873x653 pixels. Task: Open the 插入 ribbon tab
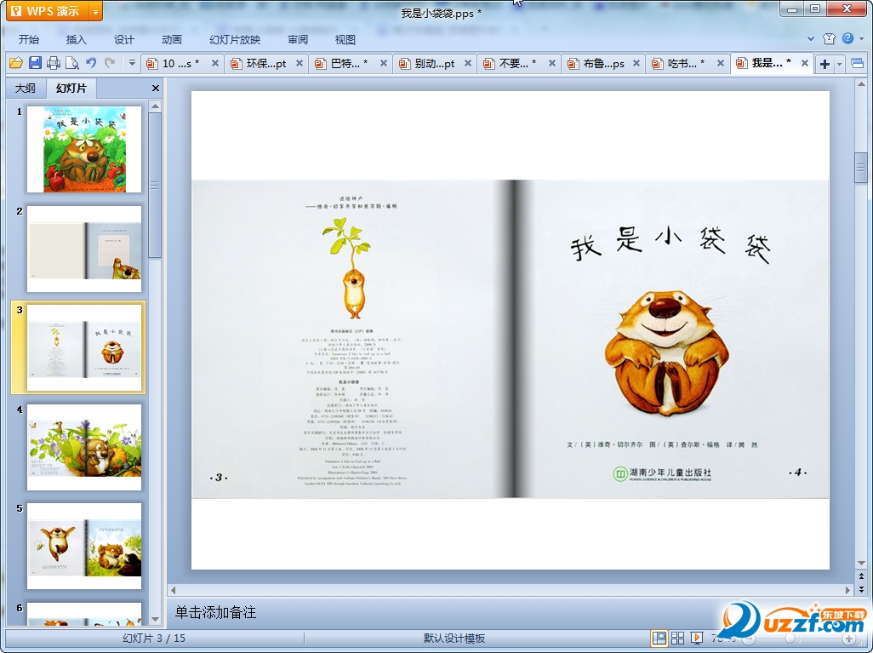pos(77,39)
